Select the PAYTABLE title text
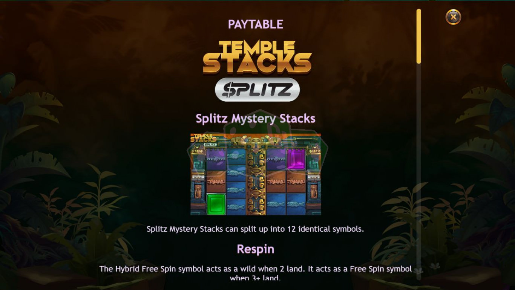 point(256,24)
